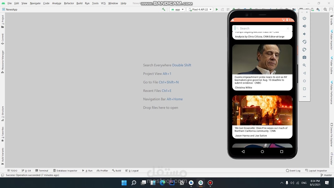Image resolution: width=334 pixels, height=188 pixels.
Task: Open the Event Log
Action: 293,171
